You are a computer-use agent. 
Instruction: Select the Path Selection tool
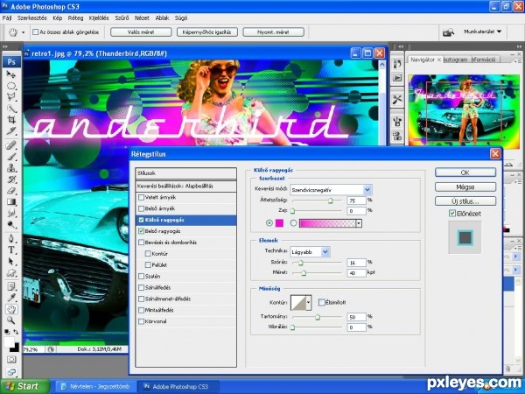click(x=11, y=261)
